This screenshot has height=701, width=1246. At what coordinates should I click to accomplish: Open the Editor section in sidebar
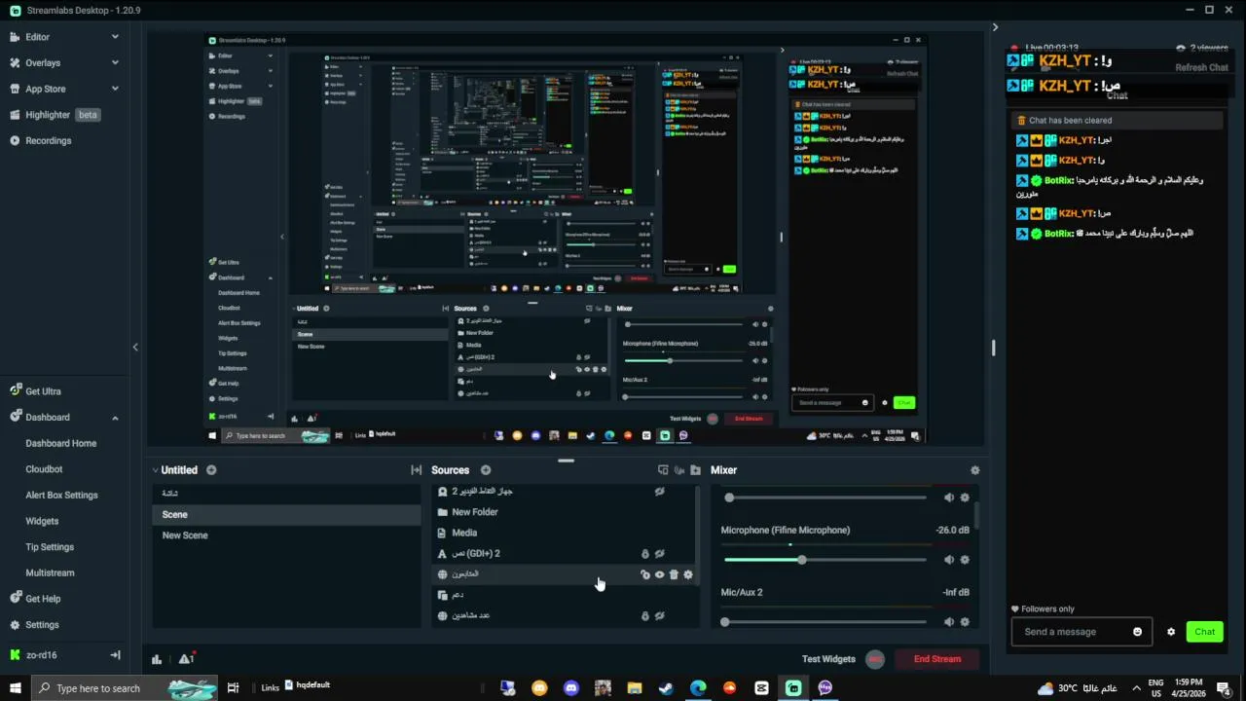pyautogui.click(x=37, y=37)
